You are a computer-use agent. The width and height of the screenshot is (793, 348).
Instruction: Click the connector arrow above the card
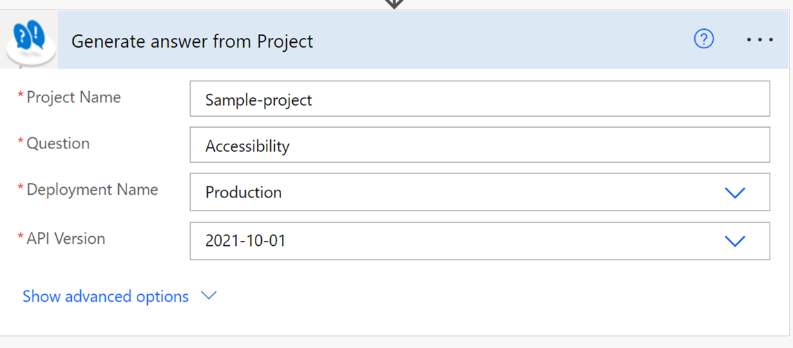394,3
